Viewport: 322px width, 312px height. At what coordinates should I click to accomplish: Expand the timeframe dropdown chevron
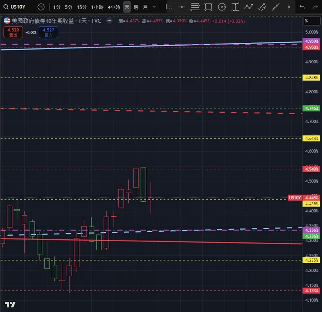(x=154, y=7)
